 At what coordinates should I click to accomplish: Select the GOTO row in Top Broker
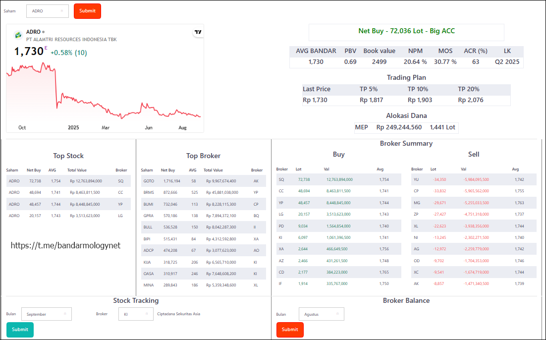coord(203,181)
